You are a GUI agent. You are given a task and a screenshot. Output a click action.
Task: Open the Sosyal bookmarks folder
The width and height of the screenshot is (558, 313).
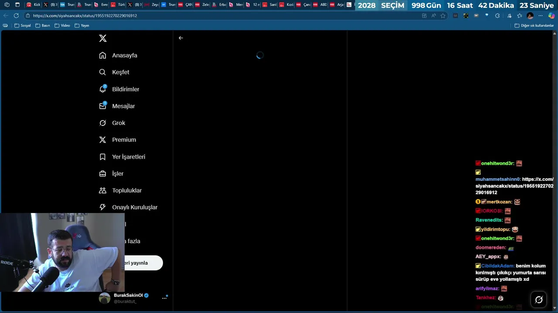[23, 26]
